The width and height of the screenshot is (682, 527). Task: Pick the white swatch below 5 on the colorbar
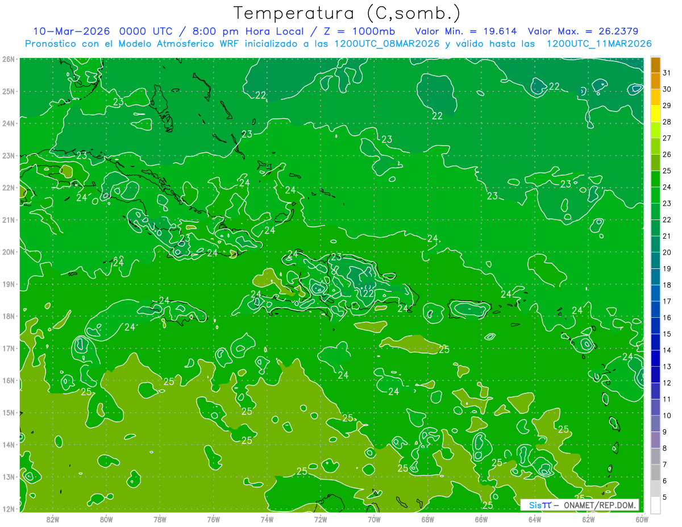pyautogui.click(x=655, y=505)
